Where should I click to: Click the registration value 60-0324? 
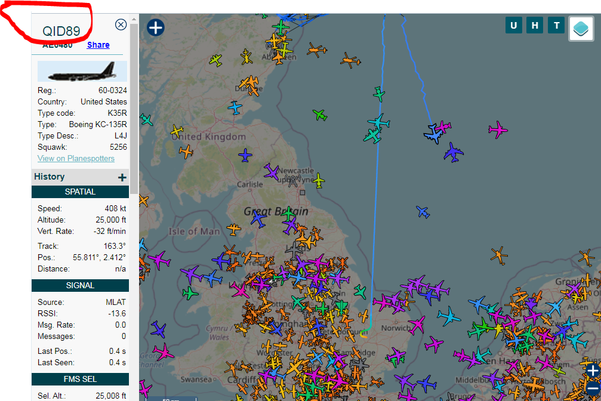coord(113,91)
